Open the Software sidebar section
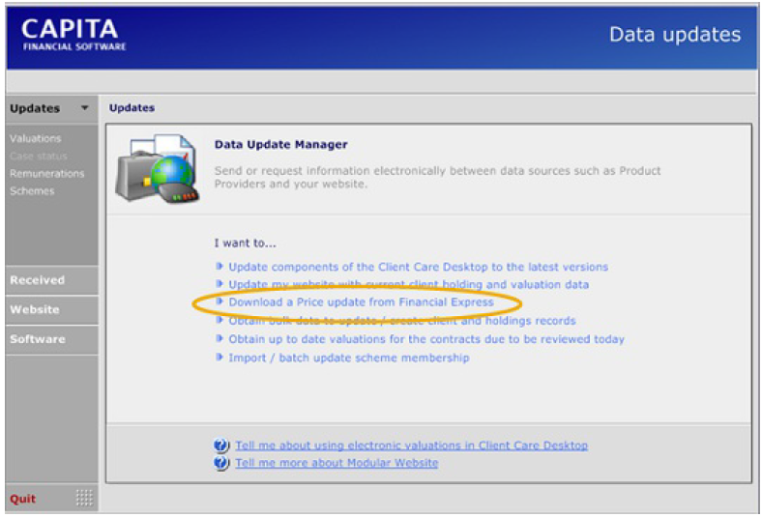This screenshot has width=762, height=517. coord(51,339)
